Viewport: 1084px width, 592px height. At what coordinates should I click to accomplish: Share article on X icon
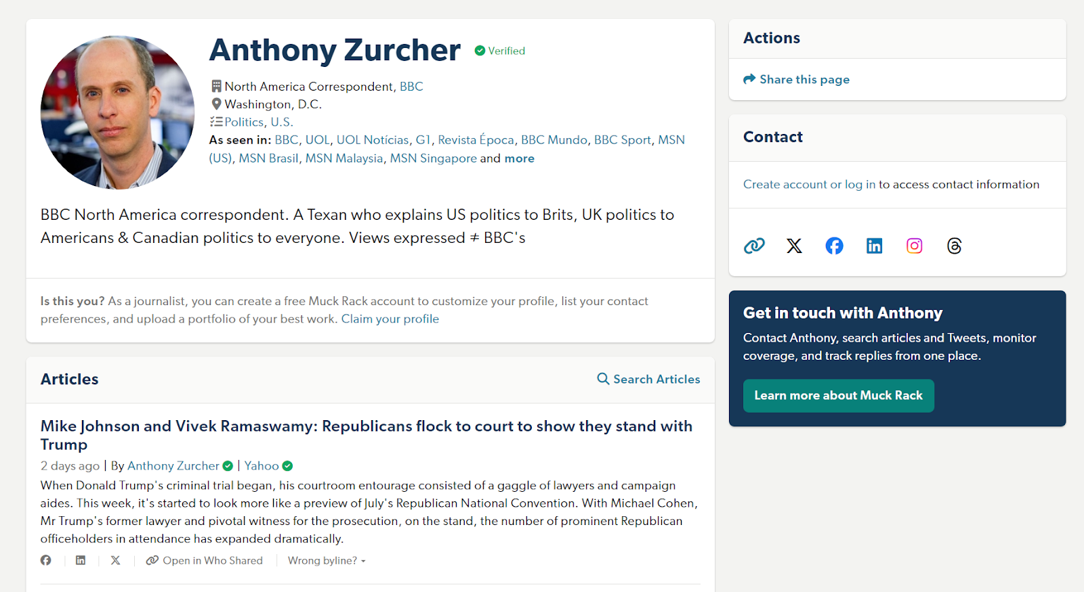pos(116,560)
